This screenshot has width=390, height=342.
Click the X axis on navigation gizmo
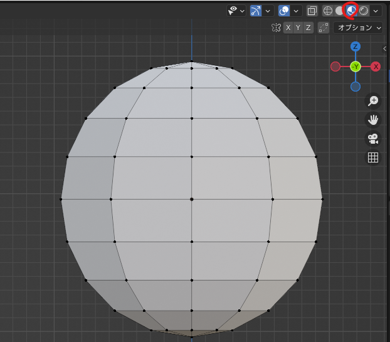click(376, 67)
